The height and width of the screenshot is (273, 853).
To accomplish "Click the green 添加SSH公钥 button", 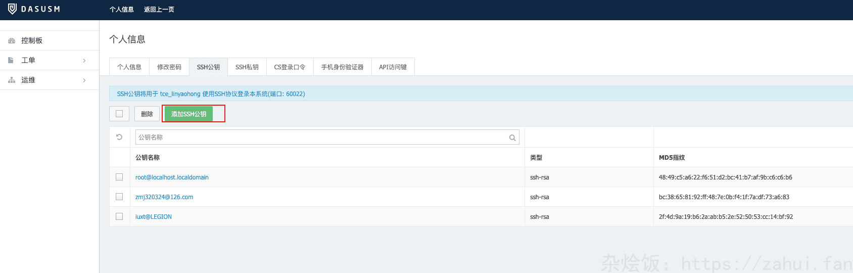I will point(188,114).
